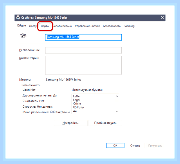Confirm with the OK button

tap(115, 146)
